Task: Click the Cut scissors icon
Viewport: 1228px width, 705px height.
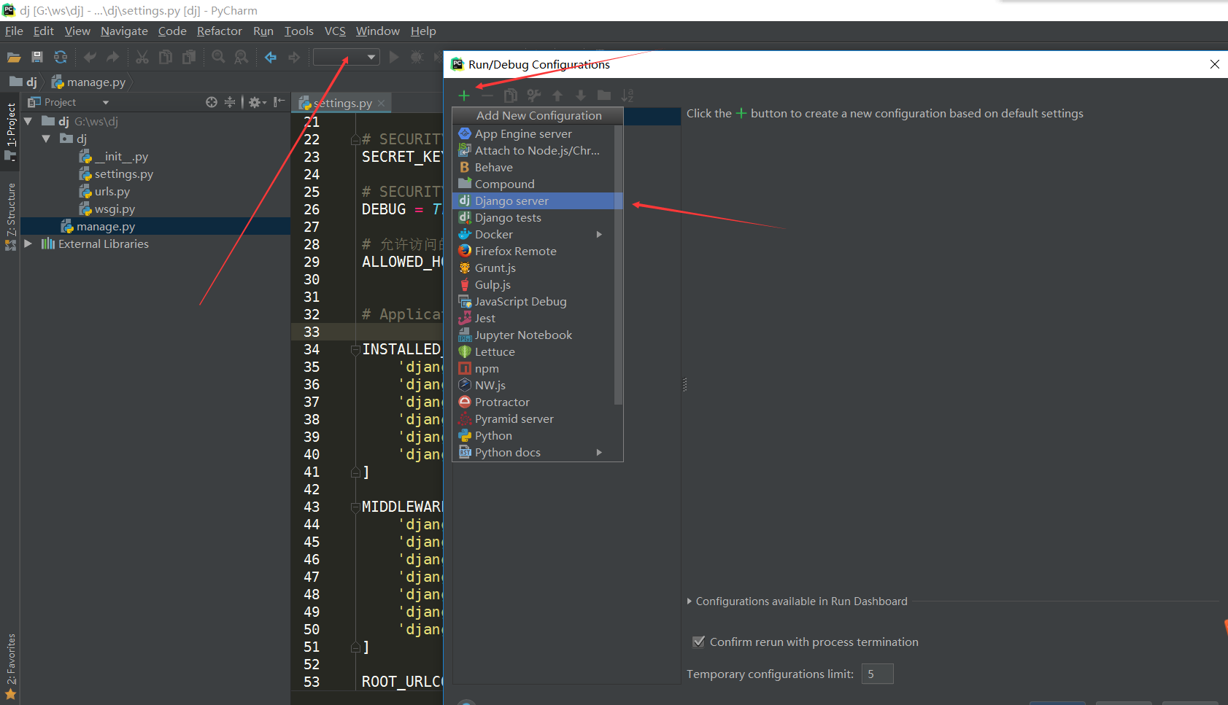Action: [x=142, y=57]
